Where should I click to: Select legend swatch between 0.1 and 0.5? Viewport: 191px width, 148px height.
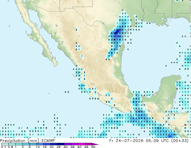[x=5, y=144]
